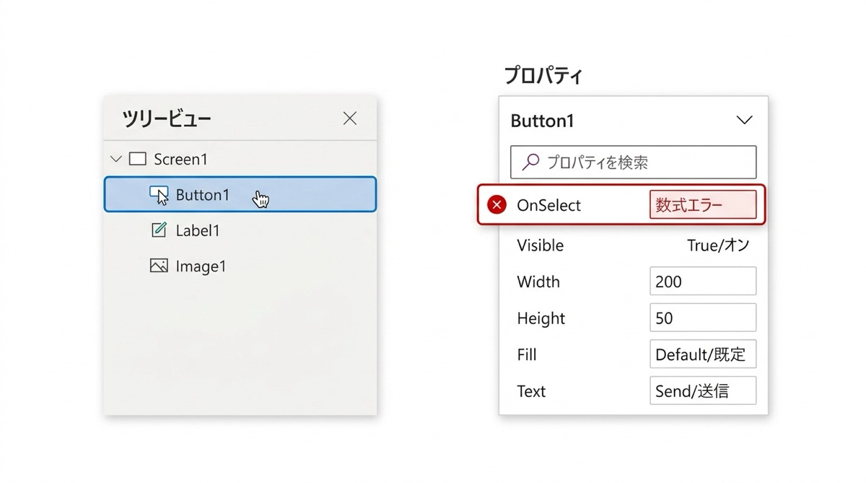This screenshot has height=483, width=866.
Task: Toggle the Visible True/オン value
Action: (717, 245)
